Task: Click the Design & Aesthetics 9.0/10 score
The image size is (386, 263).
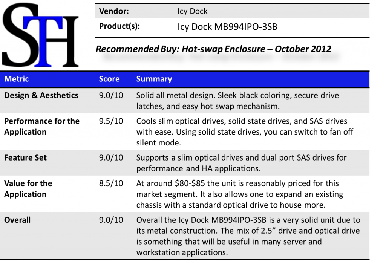Action: pos(111,95)
